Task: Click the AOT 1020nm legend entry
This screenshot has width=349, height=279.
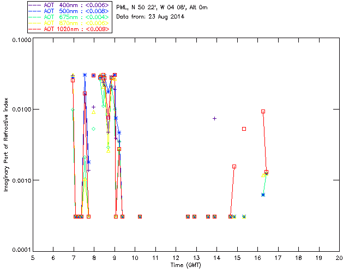Action: click(x=69, y=29)
